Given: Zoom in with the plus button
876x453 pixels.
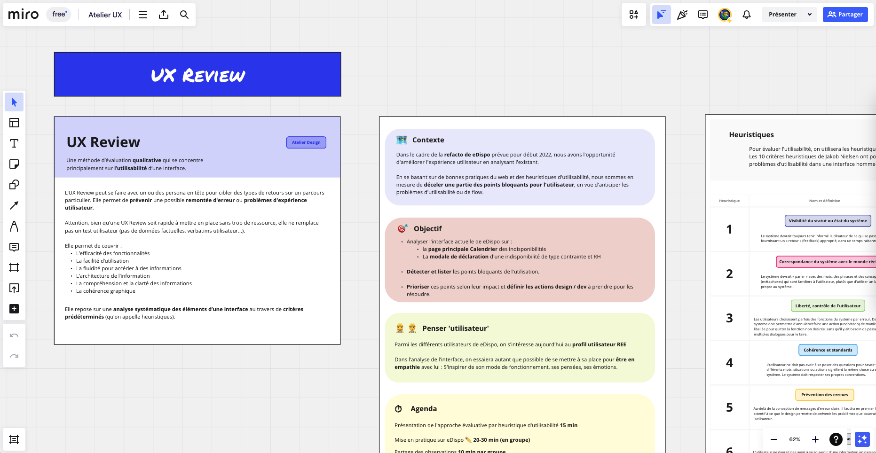Looking at the screenshot, I should click(815, 439).
